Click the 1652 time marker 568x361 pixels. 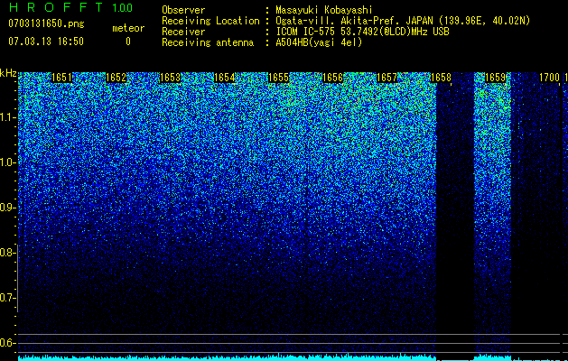(116, 78)
